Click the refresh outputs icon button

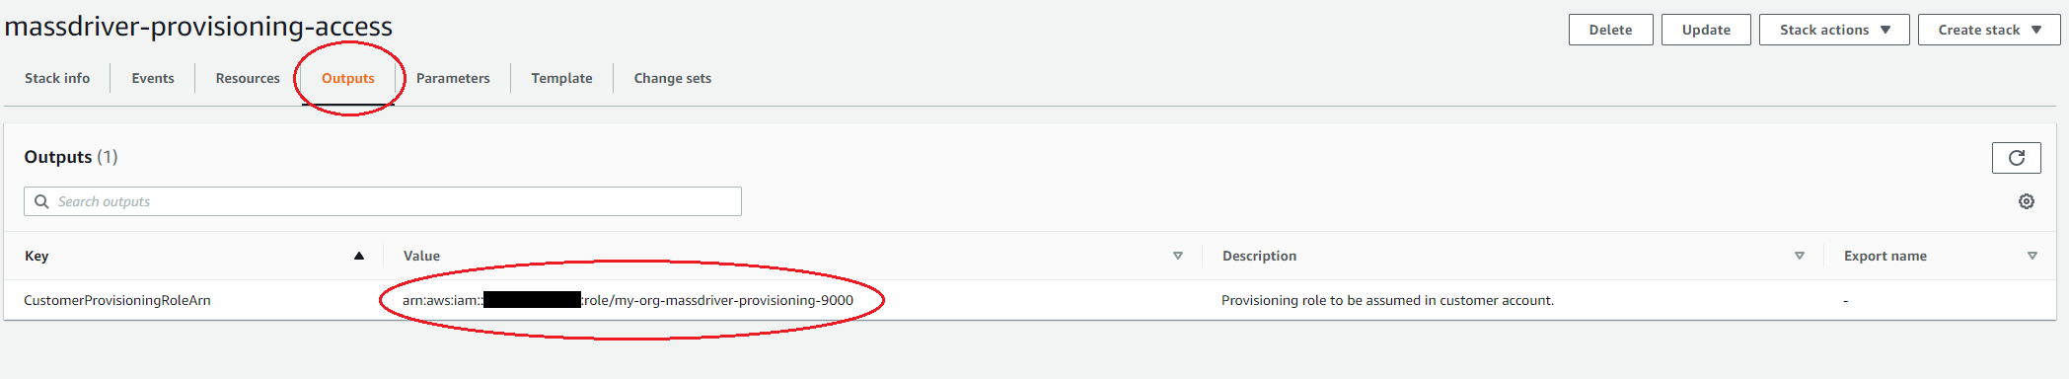coord(2016,158)
